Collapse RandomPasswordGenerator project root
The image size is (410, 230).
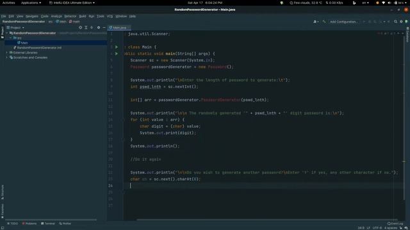coord(7,33)
